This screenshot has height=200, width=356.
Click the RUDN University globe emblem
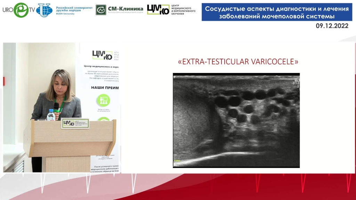(x=44, y=10)
